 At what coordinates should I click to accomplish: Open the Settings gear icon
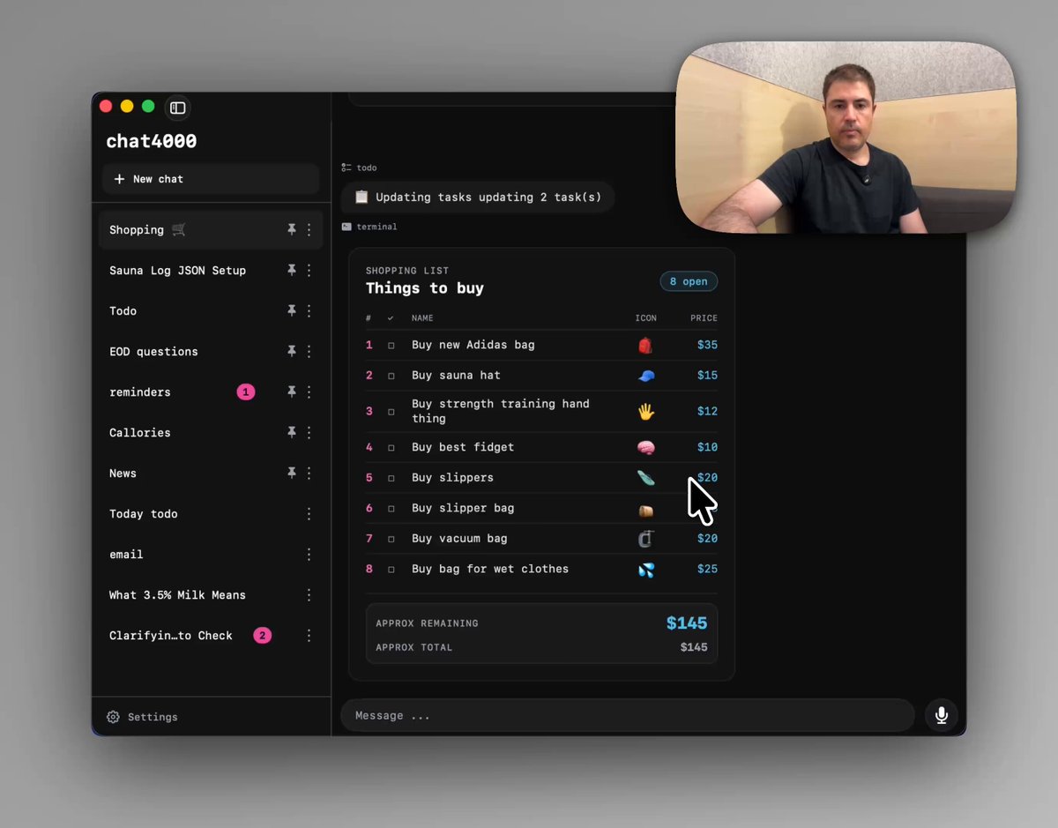point(113,717)
